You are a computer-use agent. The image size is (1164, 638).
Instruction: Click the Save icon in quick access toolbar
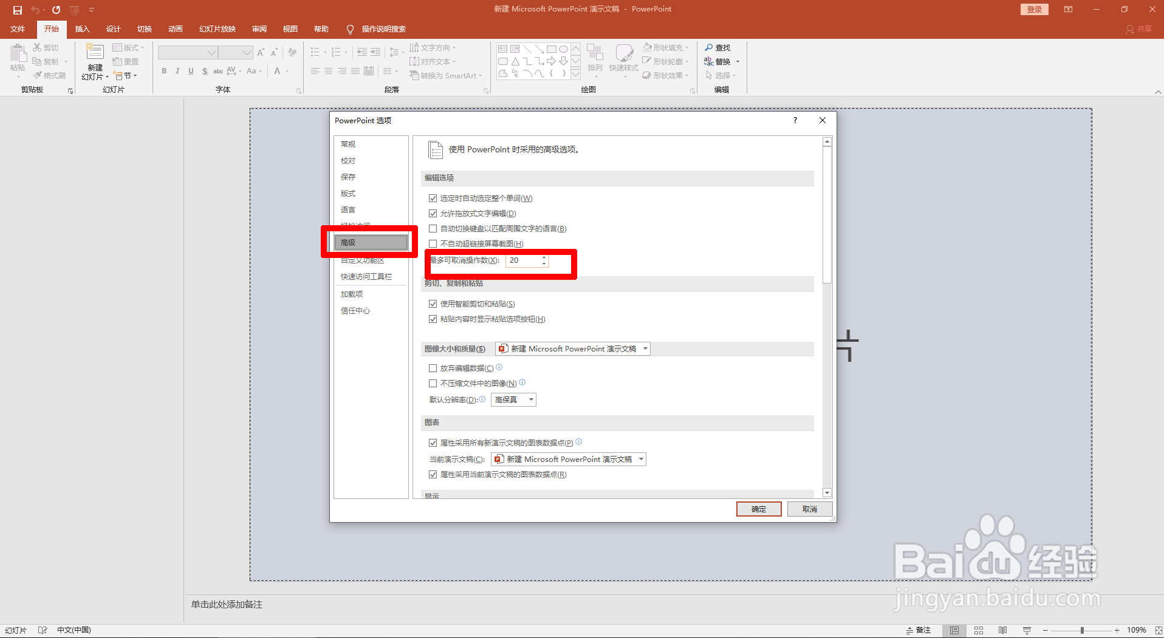(18, 10)
